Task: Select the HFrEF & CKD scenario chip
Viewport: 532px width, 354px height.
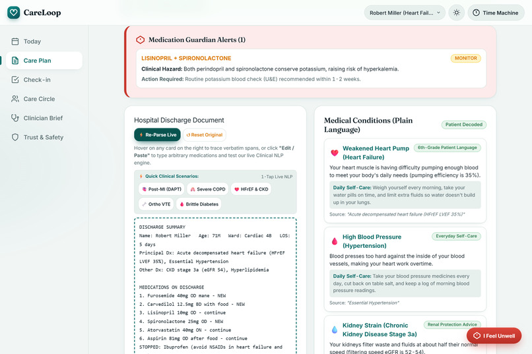Action: point(251,189)
